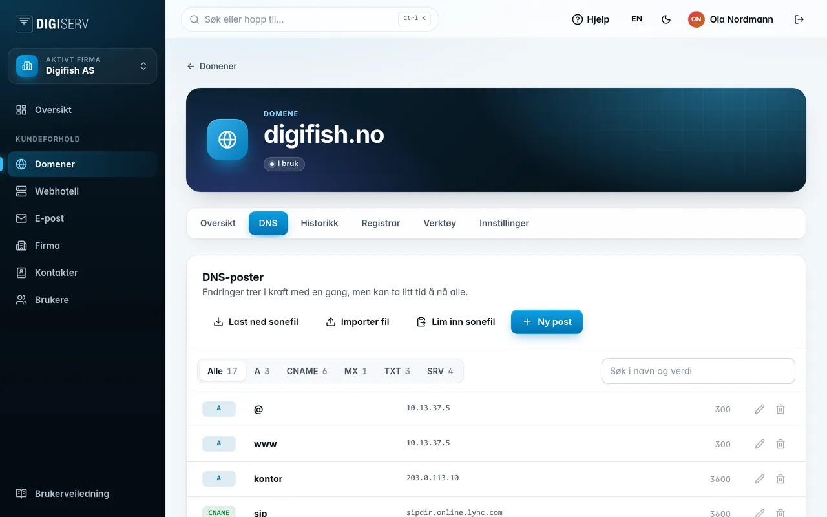Edit the kontor record
This screenshot has height=517, width=827.
pyautogui.click(x=760, y=479)
